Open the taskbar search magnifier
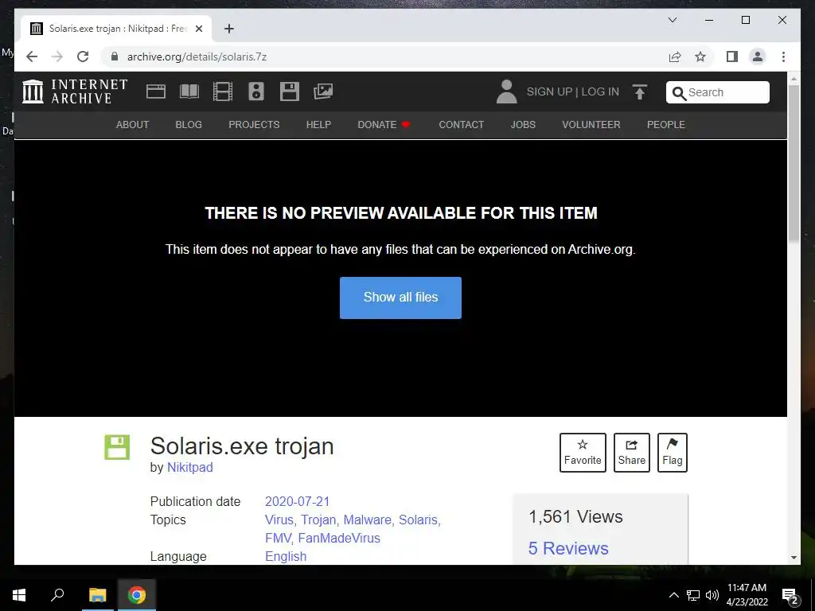815x611 pixels. tap(57, 595)
